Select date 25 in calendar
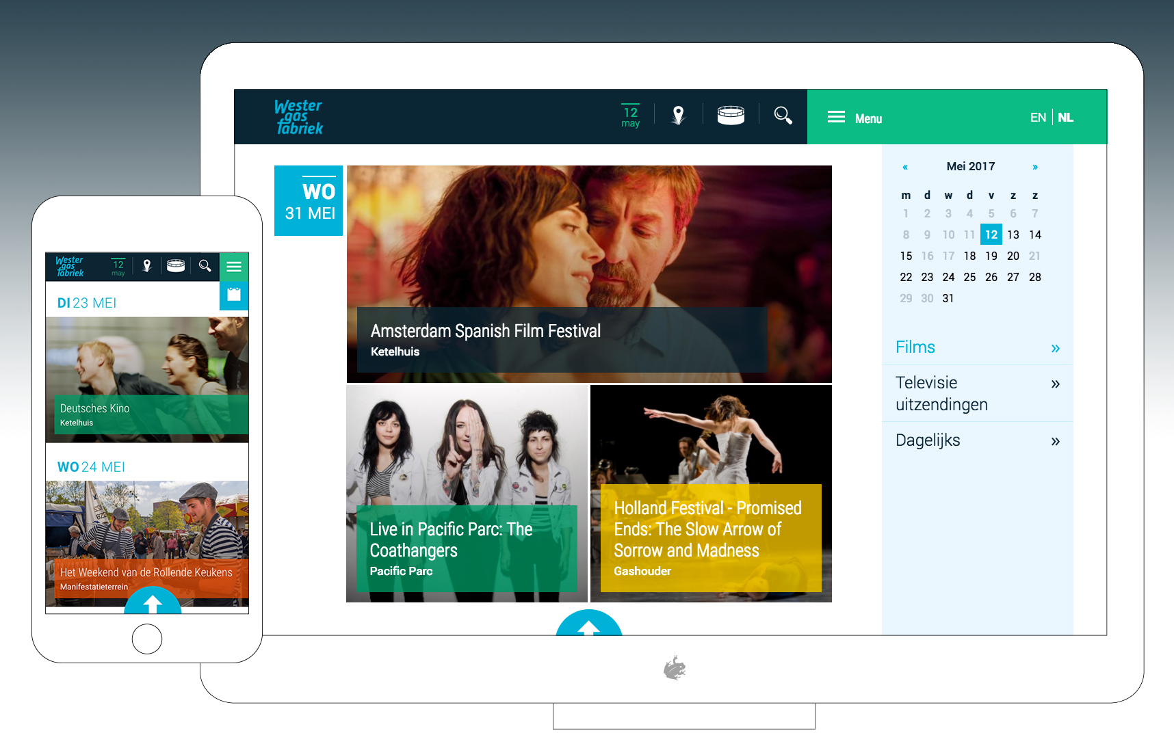 tap(969, 277)
